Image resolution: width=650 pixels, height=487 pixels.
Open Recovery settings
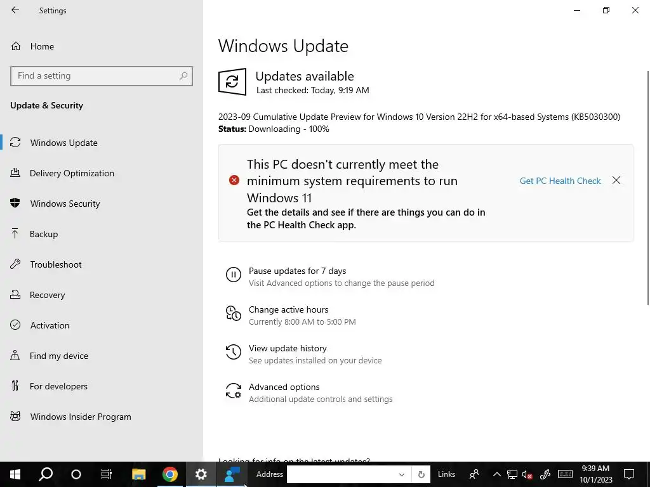[x=47, y=295]
